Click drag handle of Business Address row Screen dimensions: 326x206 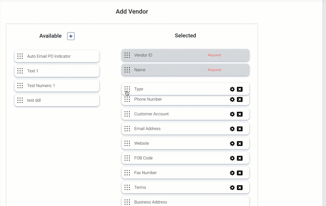[x=127, y=202]
